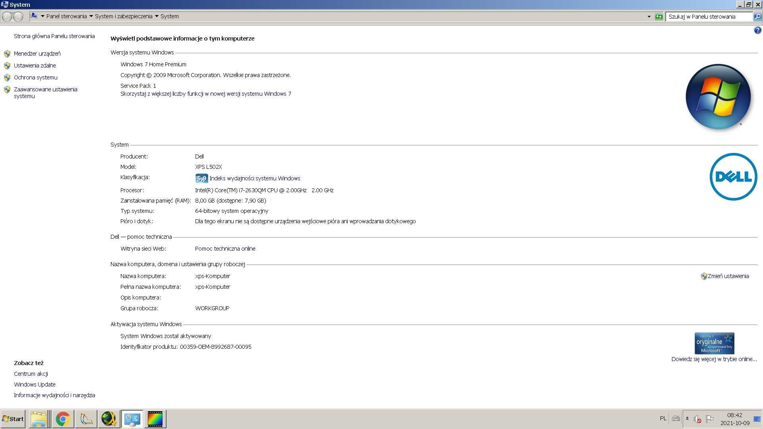
Task: Click the Dell producer value
Action: 199,157
